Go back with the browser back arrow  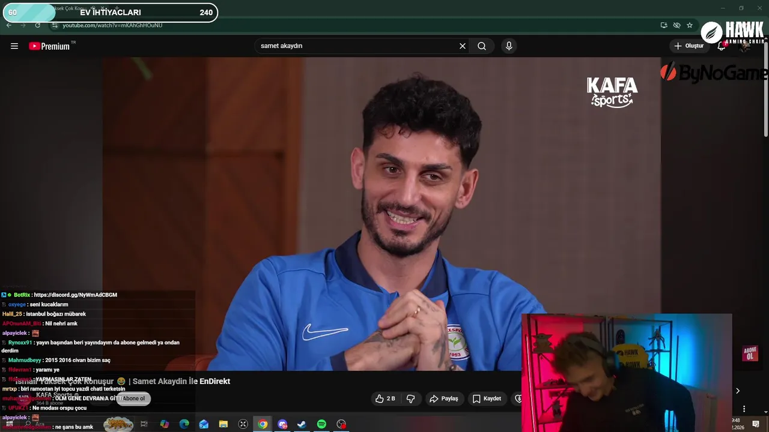[x=9, y=25]
